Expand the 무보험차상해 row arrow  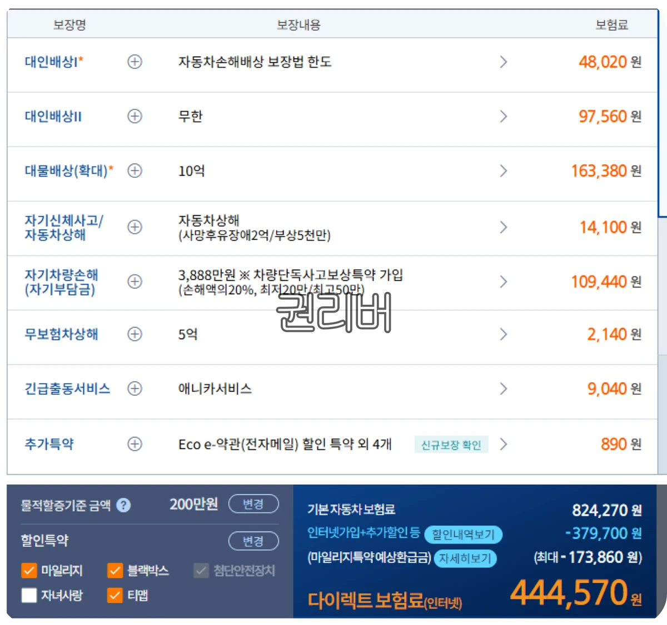[x=504, y=334]
